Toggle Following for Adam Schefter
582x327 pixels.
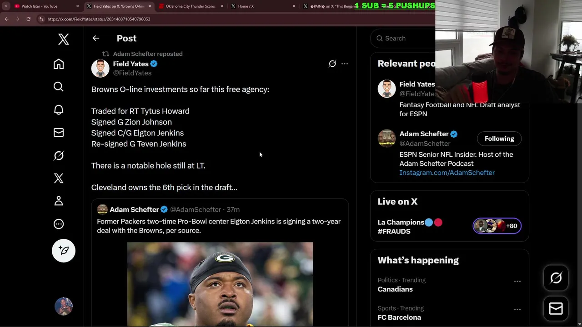tap(499, 139)
